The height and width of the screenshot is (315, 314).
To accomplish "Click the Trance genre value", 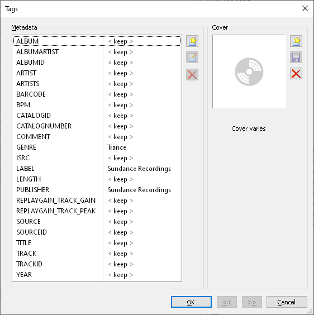I will (x=117, y=147).
